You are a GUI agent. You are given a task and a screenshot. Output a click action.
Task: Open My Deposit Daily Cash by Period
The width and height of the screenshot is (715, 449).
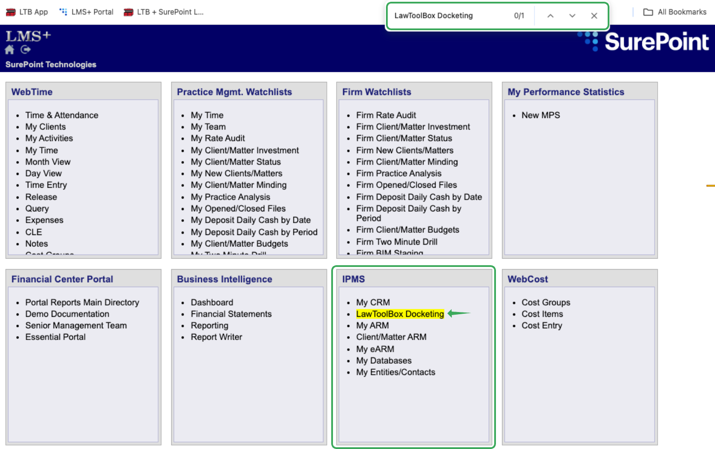pyautogui.click(x=254, y=232)
